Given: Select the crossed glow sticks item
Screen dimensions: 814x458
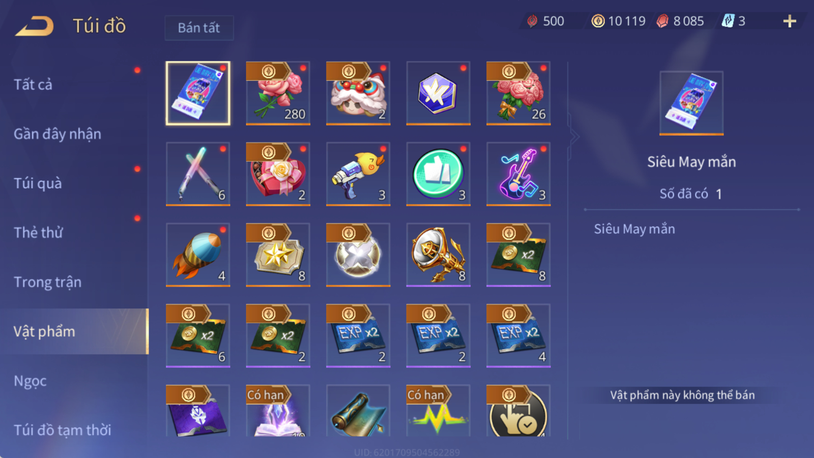Looking at the screenshot, I should coord(198,174).
